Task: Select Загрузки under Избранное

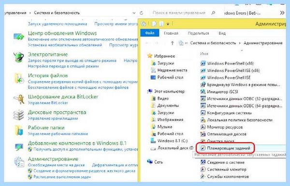Action: point(166,63)
